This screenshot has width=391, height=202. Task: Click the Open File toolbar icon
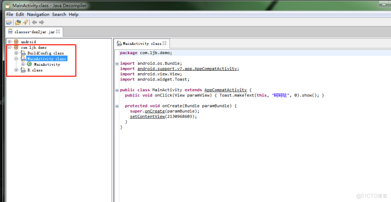pyautogui.click(x=9, y=22)
